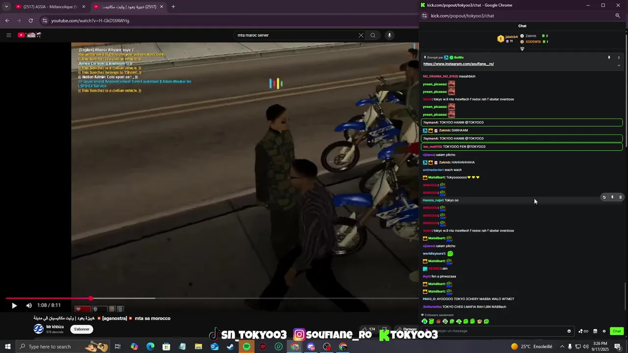Open zoom magnifier in Kick address bar
This screenshot has width=628, height=353.
pyautogui.click(x=618, y=16)
